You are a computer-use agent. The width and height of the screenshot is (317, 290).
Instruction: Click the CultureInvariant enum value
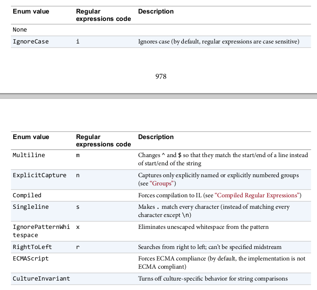pyautogui.click(x=41, y=279)
